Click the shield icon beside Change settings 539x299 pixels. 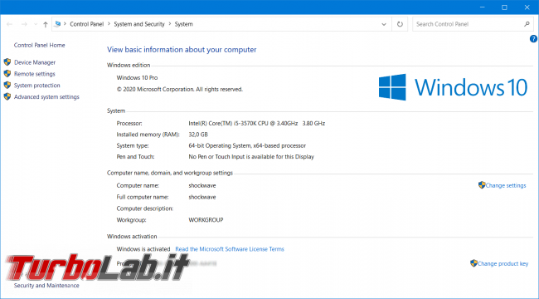click(482, 185)
